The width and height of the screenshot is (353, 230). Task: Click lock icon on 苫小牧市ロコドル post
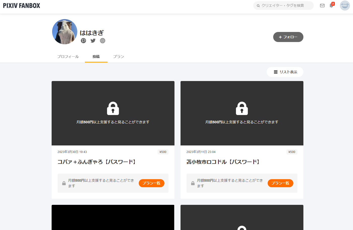(x=242, y=108)
